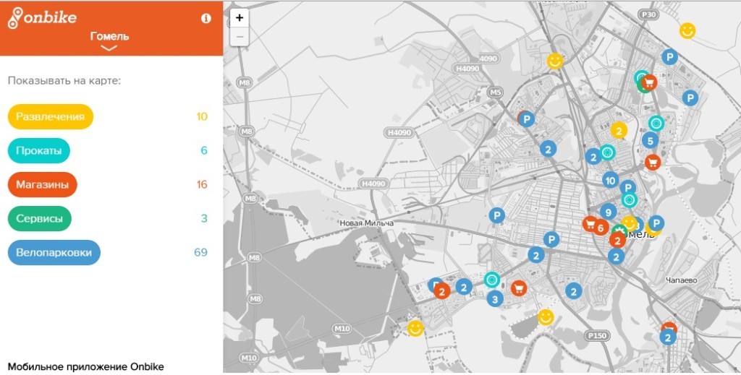Toggle the Магазины category filter

(x=42, y=184)
